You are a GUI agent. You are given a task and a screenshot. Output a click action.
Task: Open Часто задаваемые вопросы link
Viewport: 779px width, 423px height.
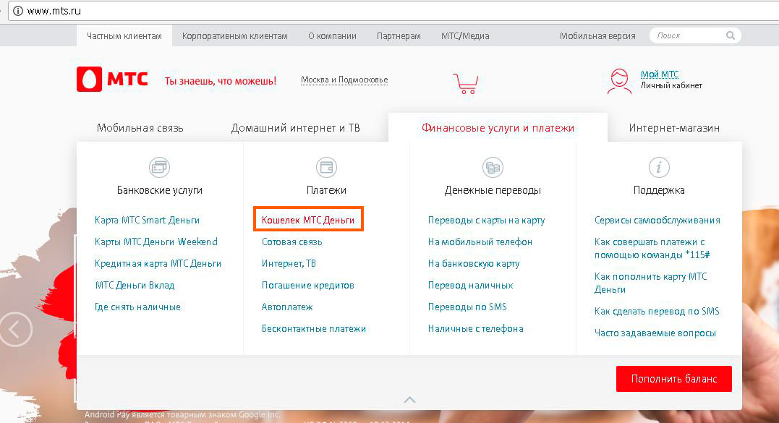click(655, 333)
